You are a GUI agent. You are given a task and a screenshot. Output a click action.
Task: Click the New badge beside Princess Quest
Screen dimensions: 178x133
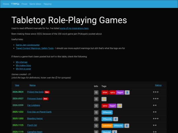(x=45, y=99)
